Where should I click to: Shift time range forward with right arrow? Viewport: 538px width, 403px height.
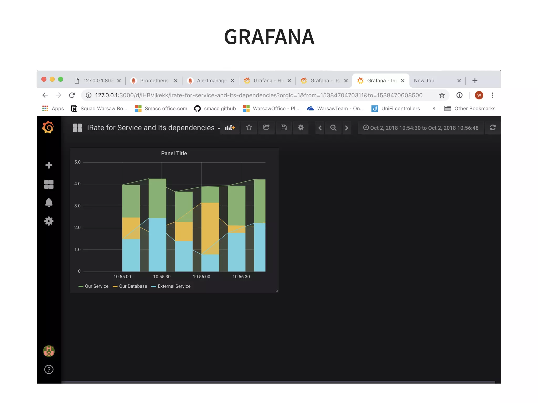[x=347, y=128]
